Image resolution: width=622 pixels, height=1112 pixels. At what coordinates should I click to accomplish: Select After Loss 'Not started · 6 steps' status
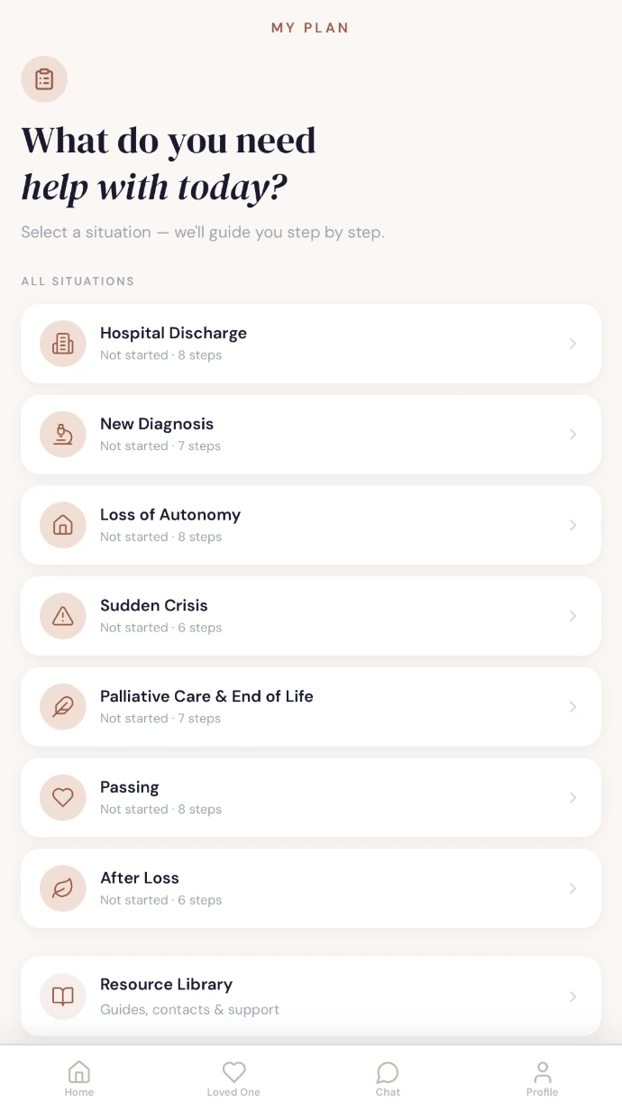161,900
